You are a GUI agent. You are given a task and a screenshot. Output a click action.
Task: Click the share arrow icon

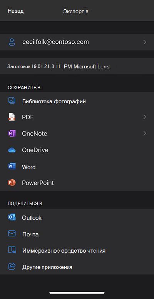tap(12, 267)
